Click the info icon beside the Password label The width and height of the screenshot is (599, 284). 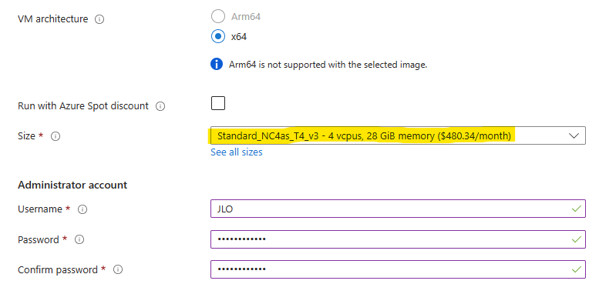pos(79,240)
